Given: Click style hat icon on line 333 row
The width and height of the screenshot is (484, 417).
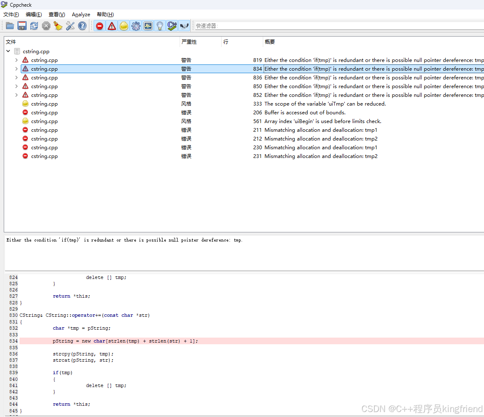Looking at the screenshot, I should (x=25, y=104).
